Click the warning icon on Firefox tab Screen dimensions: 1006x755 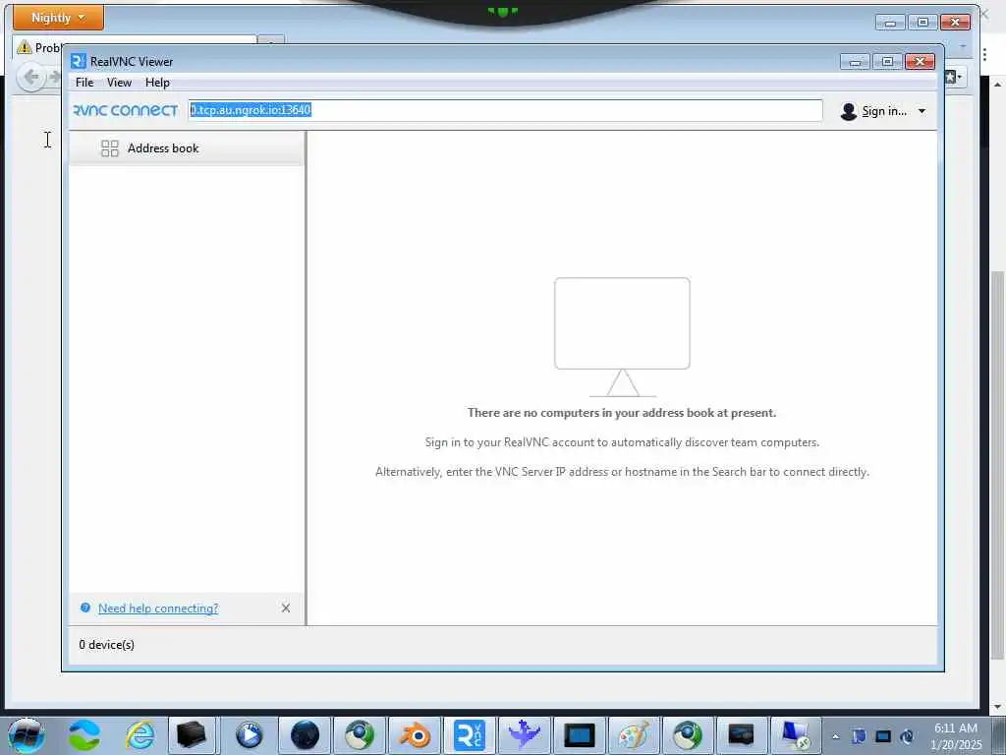[x=24, y=47]
